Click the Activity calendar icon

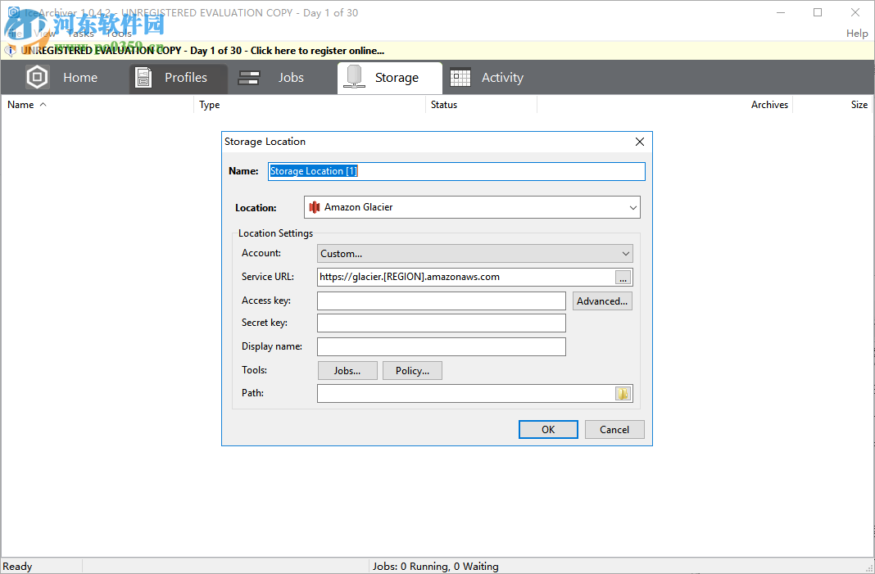tap(460, 78)
